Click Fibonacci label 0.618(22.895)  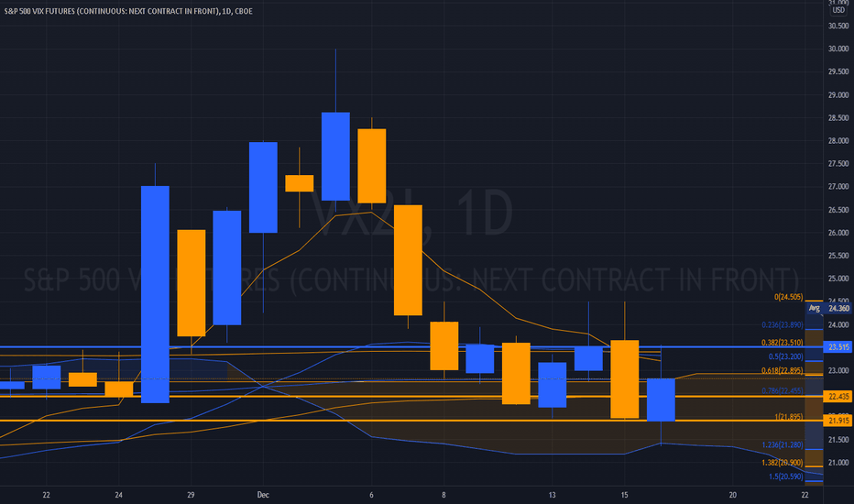click(x=783, y=370)
